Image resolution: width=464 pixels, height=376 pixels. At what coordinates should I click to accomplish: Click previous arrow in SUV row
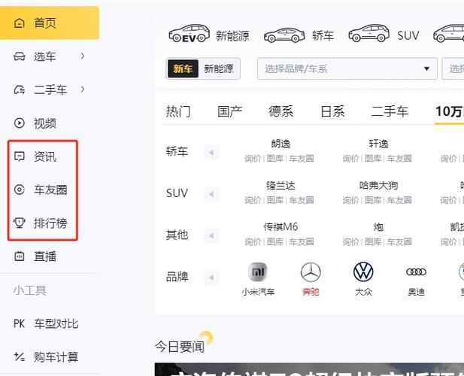[211, 194]
